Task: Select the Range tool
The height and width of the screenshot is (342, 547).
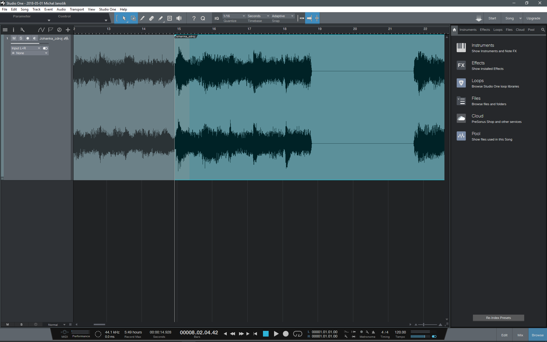Action: (133, 18)
